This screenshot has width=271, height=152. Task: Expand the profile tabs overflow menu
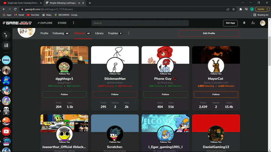click(129, 33)
